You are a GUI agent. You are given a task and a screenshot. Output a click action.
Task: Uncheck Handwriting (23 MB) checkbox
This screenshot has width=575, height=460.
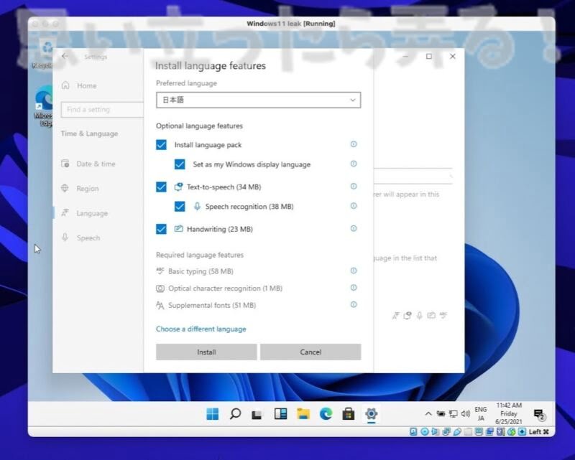coord(161,229)
